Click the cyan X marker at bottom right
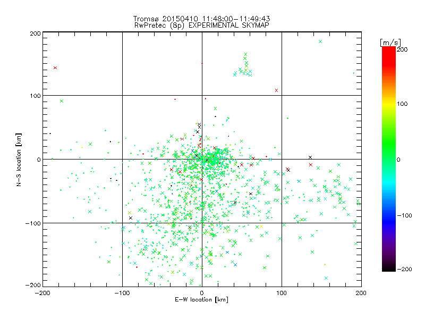The image size is (425, 319). (326, 278)
